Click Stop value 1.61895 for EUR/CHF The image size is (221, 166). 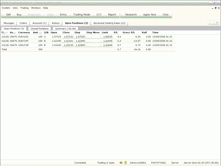click(80, 41)
